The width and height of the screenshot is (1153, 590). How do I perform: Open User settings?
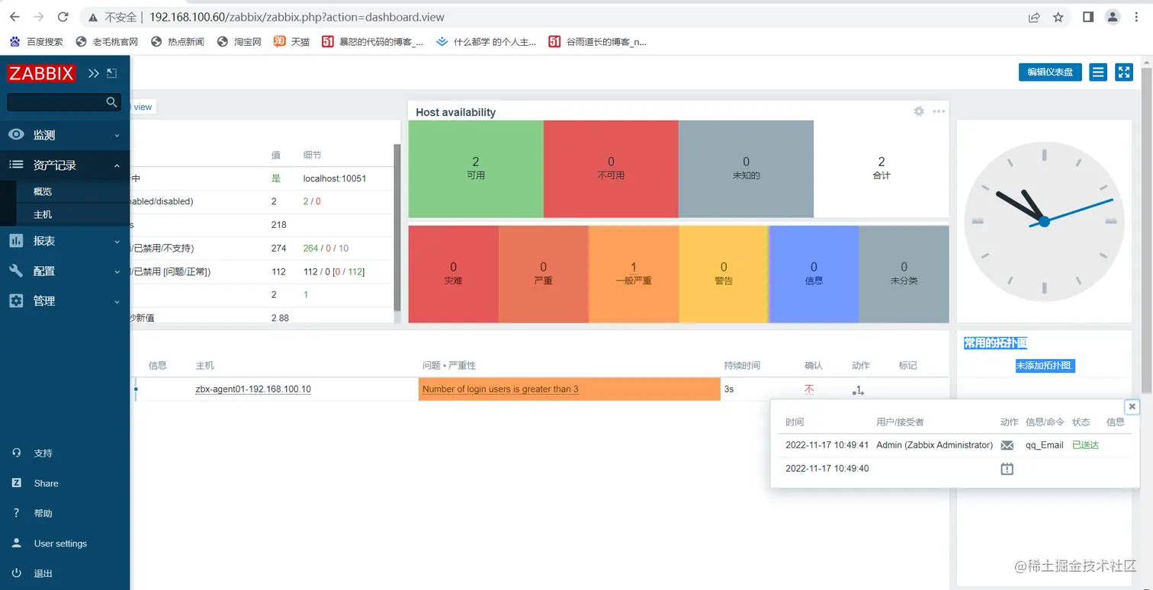(x=60, y=544)
